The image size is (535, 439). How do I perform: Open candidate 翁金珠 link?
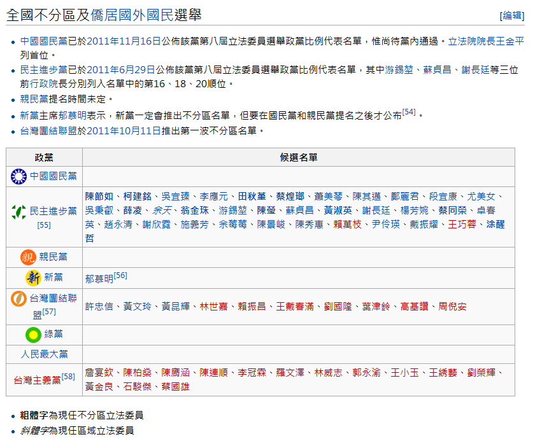(195, 211)
